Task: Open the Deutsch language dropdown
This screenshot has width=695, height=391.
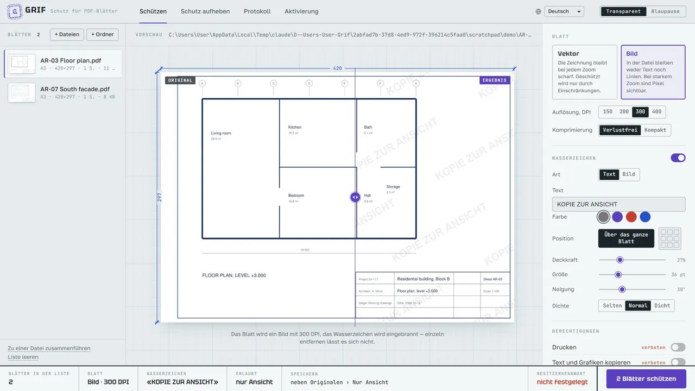Action: 564,11
